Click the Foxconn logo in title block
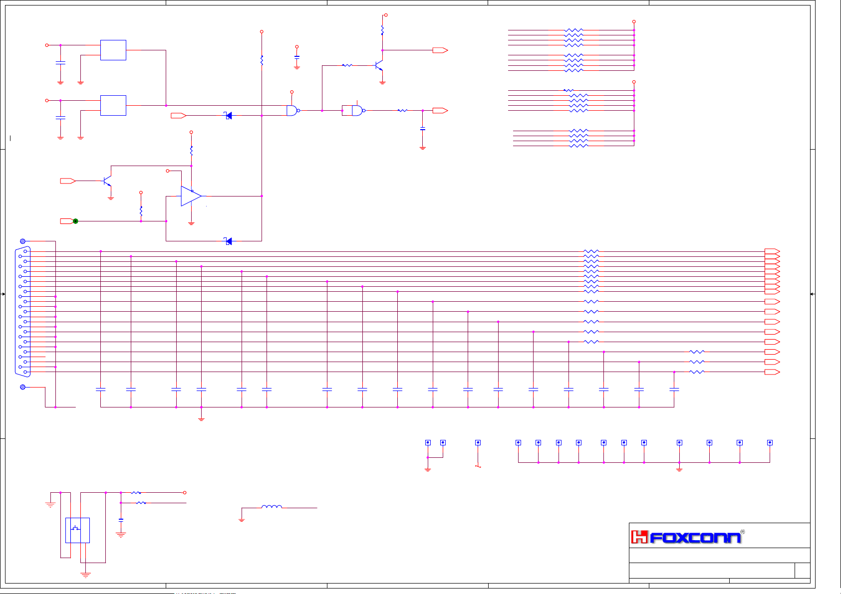The height and width of the screenshot is (594, 841). (x=687, y=537)
